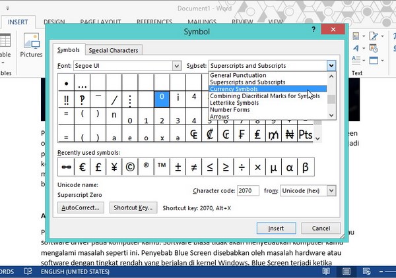Open the AutoCorrect... dialog button
The image size is (396, 278).
click(x=81, y=208)
